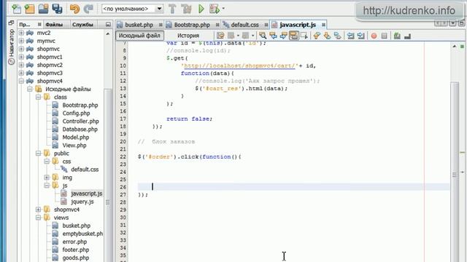The width and height of the screenshot is (467, 262).
Task: Open the Debug Project dropdown arrow
Action: [223, 9]
